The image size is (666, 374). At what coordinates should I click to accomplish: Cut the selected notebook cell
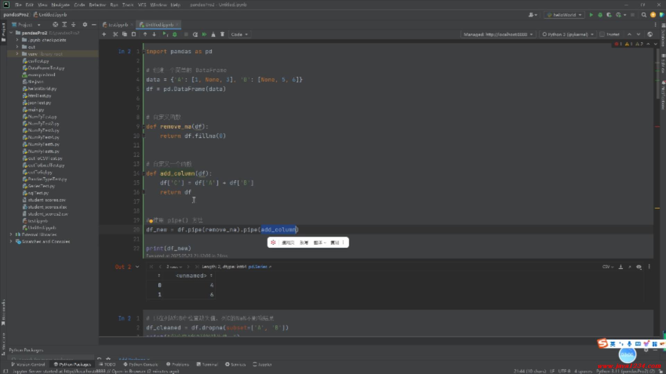(115, 34)
